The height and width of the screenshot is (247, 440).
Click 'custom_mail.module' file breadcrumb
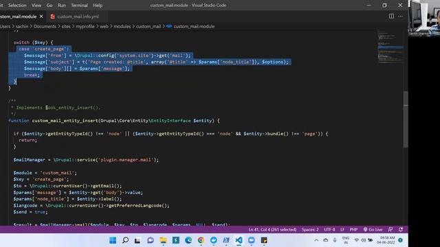[194, 26]
